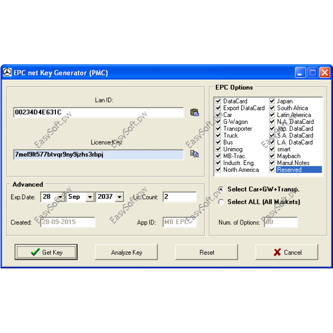Uncheck the Unimog option

pos(218,149)
